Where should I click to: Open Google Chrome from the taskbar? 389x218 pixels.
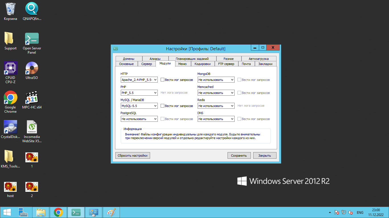(58, 212)
